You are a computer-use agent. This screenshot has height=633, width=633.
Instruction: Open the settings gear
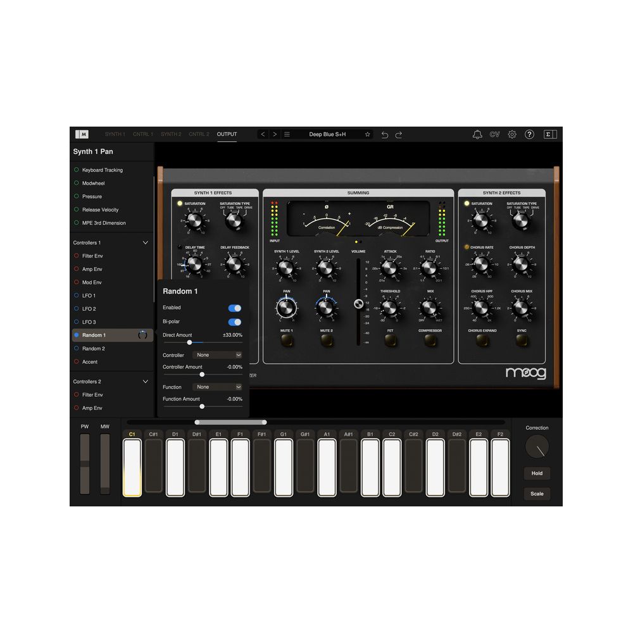[512, 134]
